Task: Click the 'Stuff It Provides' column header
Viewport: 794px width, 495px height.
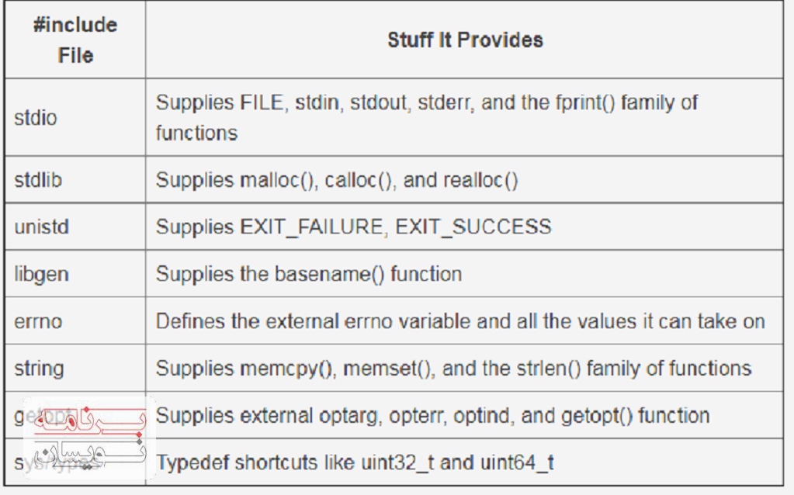Action: pos(465,40)
